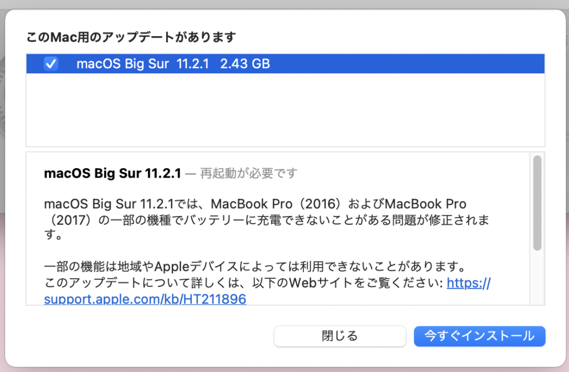This screenshot has width=569, height=372.
Task: Click the 再起動が必要です gray text
Action: click(248, 173)
